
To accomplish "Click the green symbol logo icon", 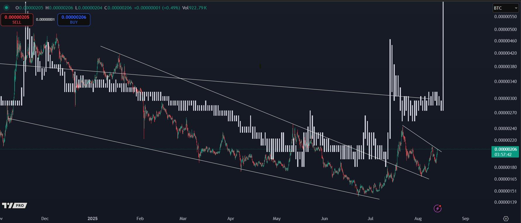I will [x=6, y=8].
